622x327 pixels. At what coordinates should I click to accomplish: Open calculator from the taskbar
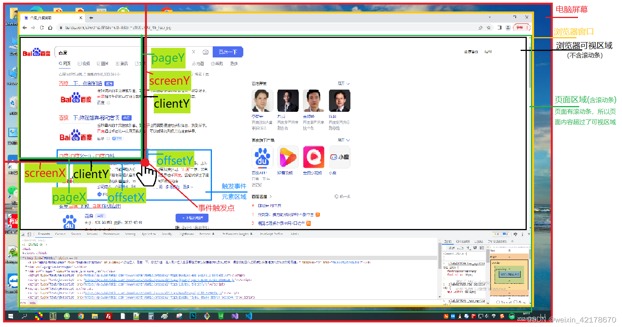tap(151, 316)
